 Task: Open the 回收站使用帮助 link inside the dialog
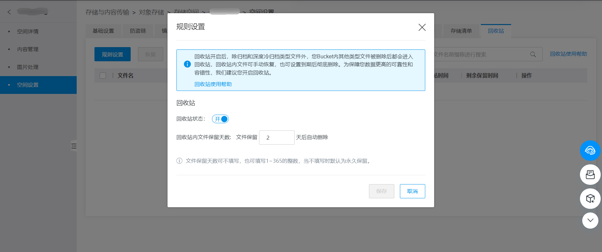(213, 84)
